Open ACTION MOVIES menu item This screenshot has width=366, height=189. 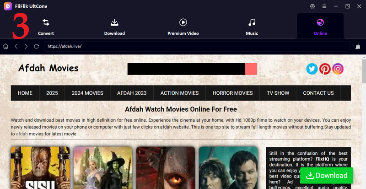pyautogui.click(x=179, y=93)
